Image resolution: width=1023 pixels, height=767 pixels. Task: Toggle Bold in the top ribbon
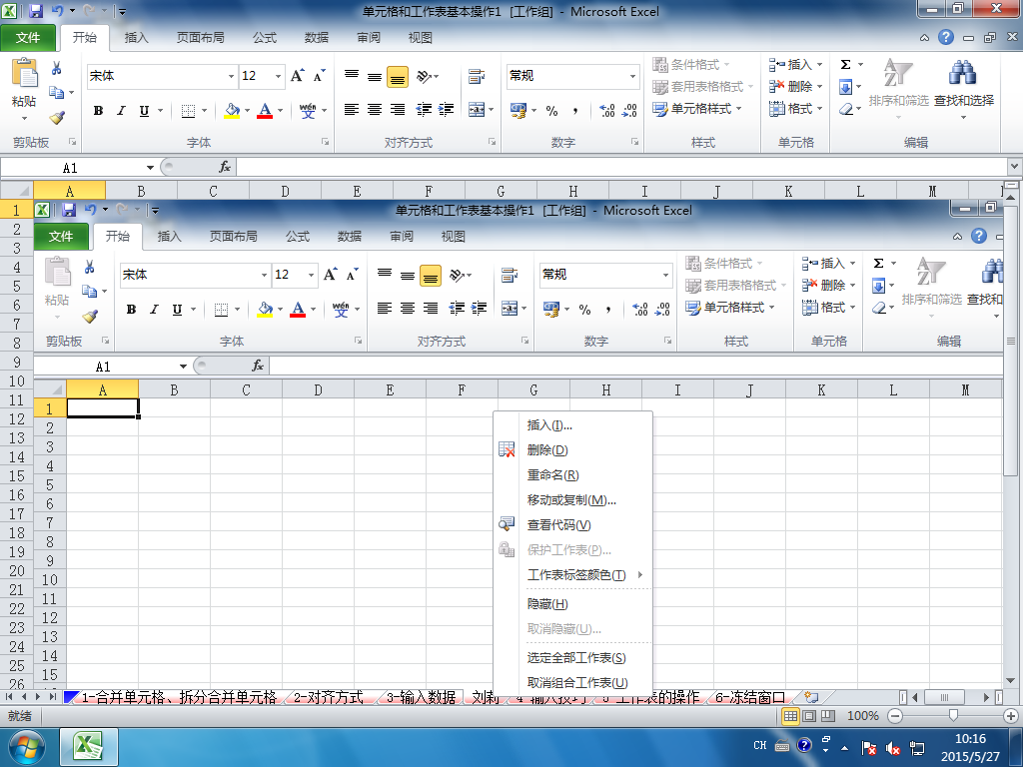click(98, 111)
